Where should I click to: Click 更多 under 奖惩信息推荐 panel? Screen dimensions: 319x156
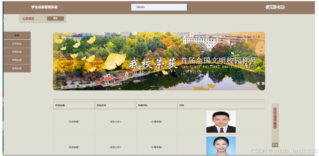(275, 145)
